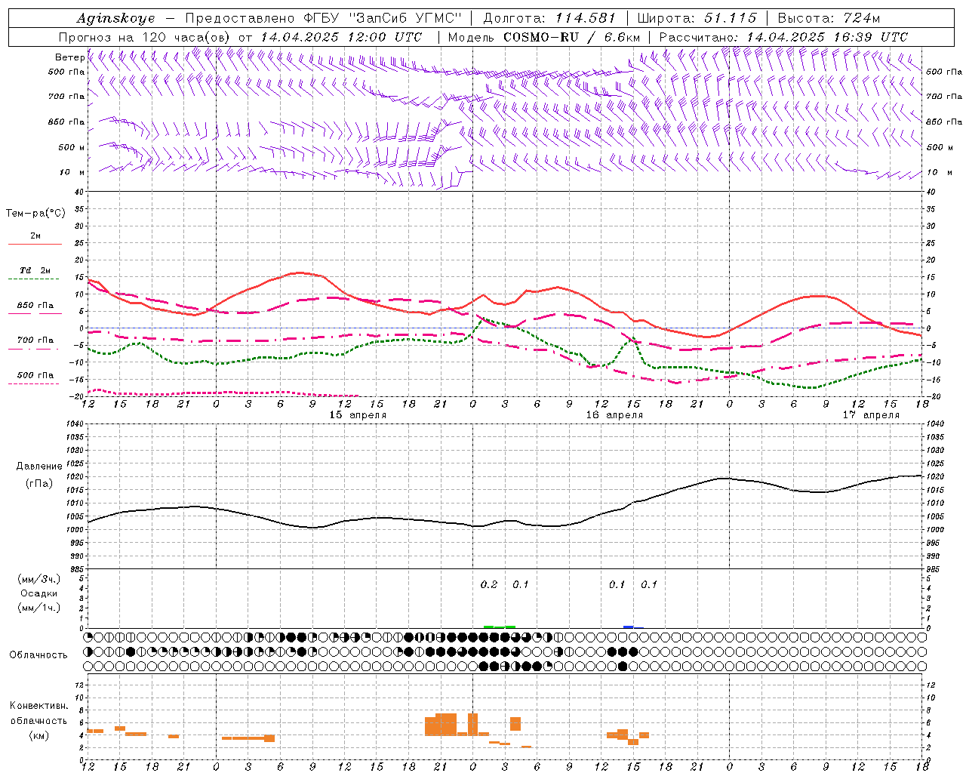Click the "700 гПа" temperature legend label
The width and height of the screenshot is (966, 773).
point(35,340)
